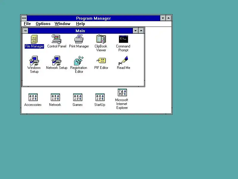The image size is (238, 179).
Task: Select the Games program group icon
Action: click(x=78, y=97)
